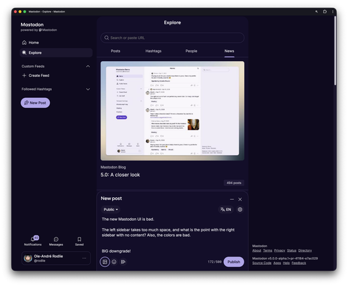348x286 pixels.
Task: Expand the Followed Hashtags section
Action: [88, 89]
